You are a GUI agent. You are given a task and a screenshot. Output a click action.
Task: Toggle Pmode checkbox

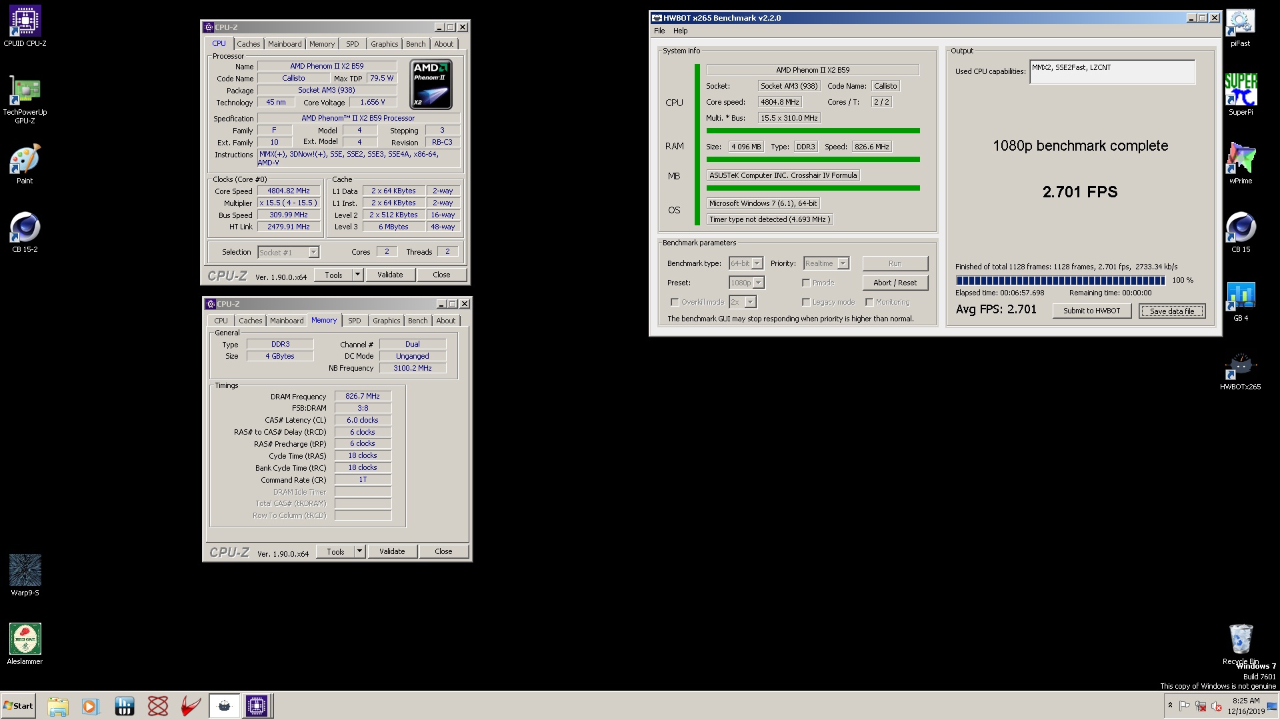(806, 283)
